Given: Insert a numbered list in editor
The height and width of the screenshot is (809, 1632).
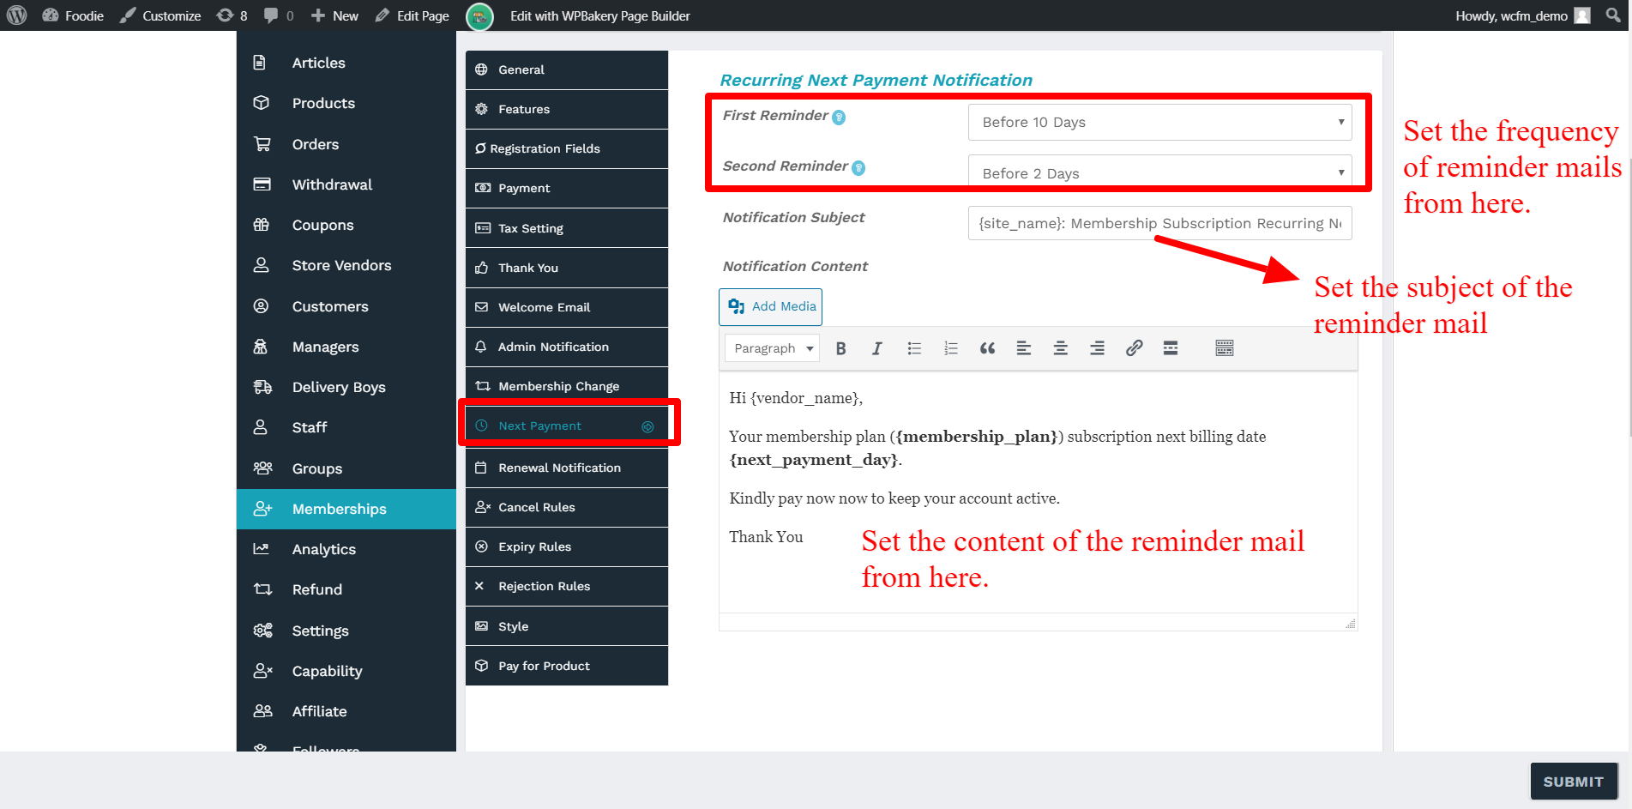Looking at the screenshot, I should pos(950,348).
